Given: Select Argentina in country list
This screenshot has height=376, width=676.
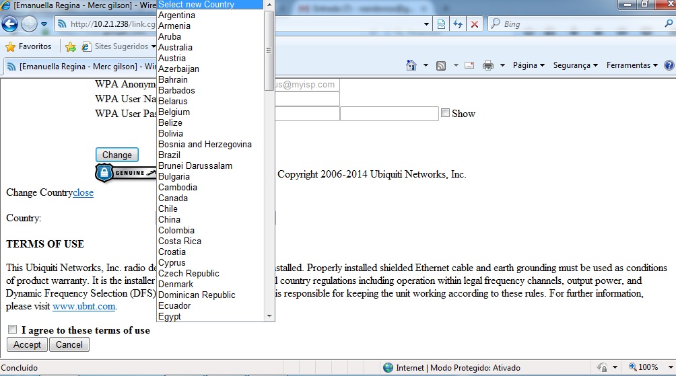Looking at the screenshot, I should click(210, 15).
